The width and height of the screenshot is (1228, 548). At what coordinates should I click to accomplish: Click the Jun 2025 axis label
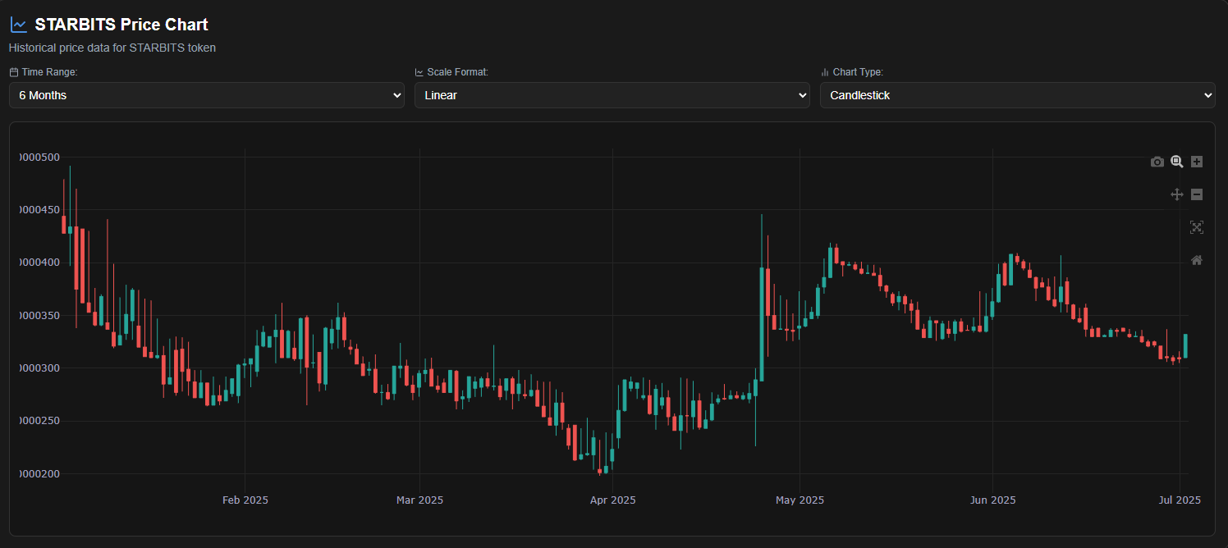pyautogui.click(x=992, y=500)
